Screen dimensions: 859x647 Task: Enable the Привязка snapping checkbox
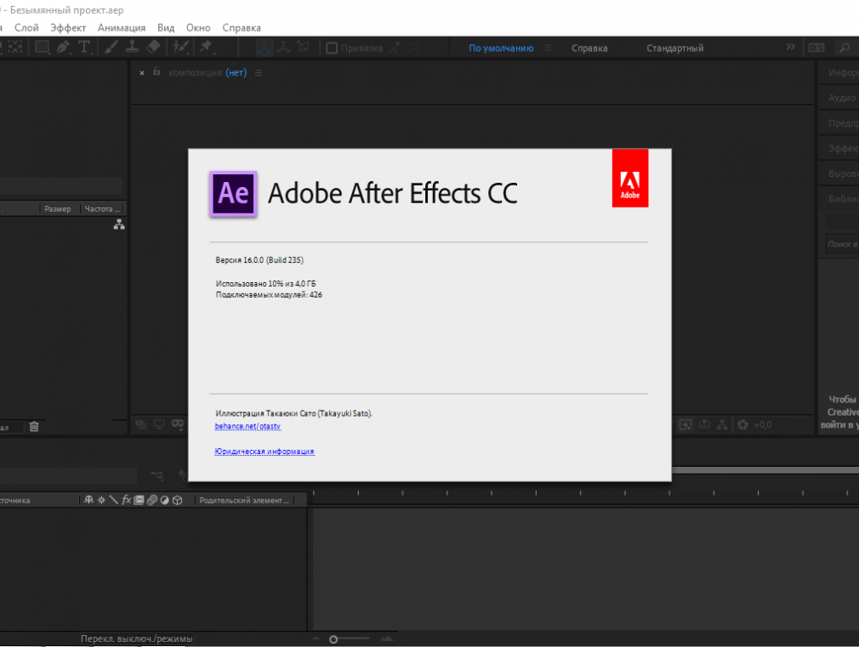coord(332,48)
